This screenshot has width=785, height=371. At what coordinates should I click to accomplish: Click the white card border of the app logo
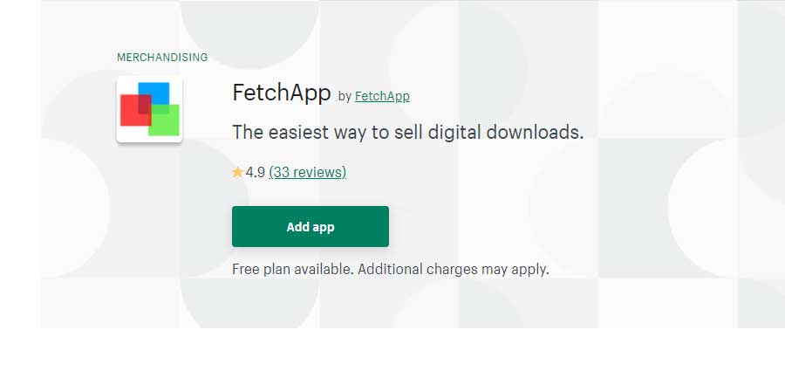tap(149, 79)
